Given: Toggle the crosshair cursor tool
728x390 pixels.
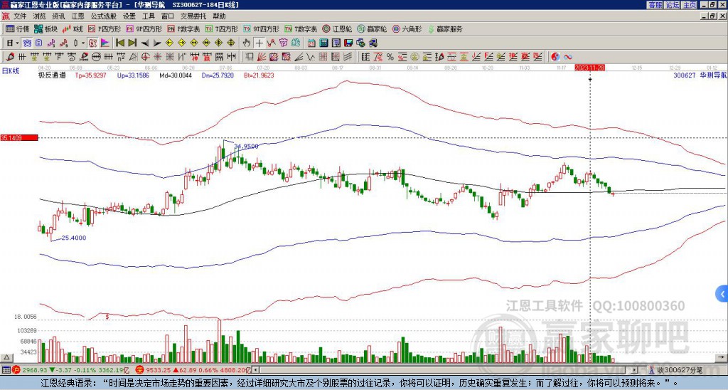Looking at the screenshot, I should 259,43.
